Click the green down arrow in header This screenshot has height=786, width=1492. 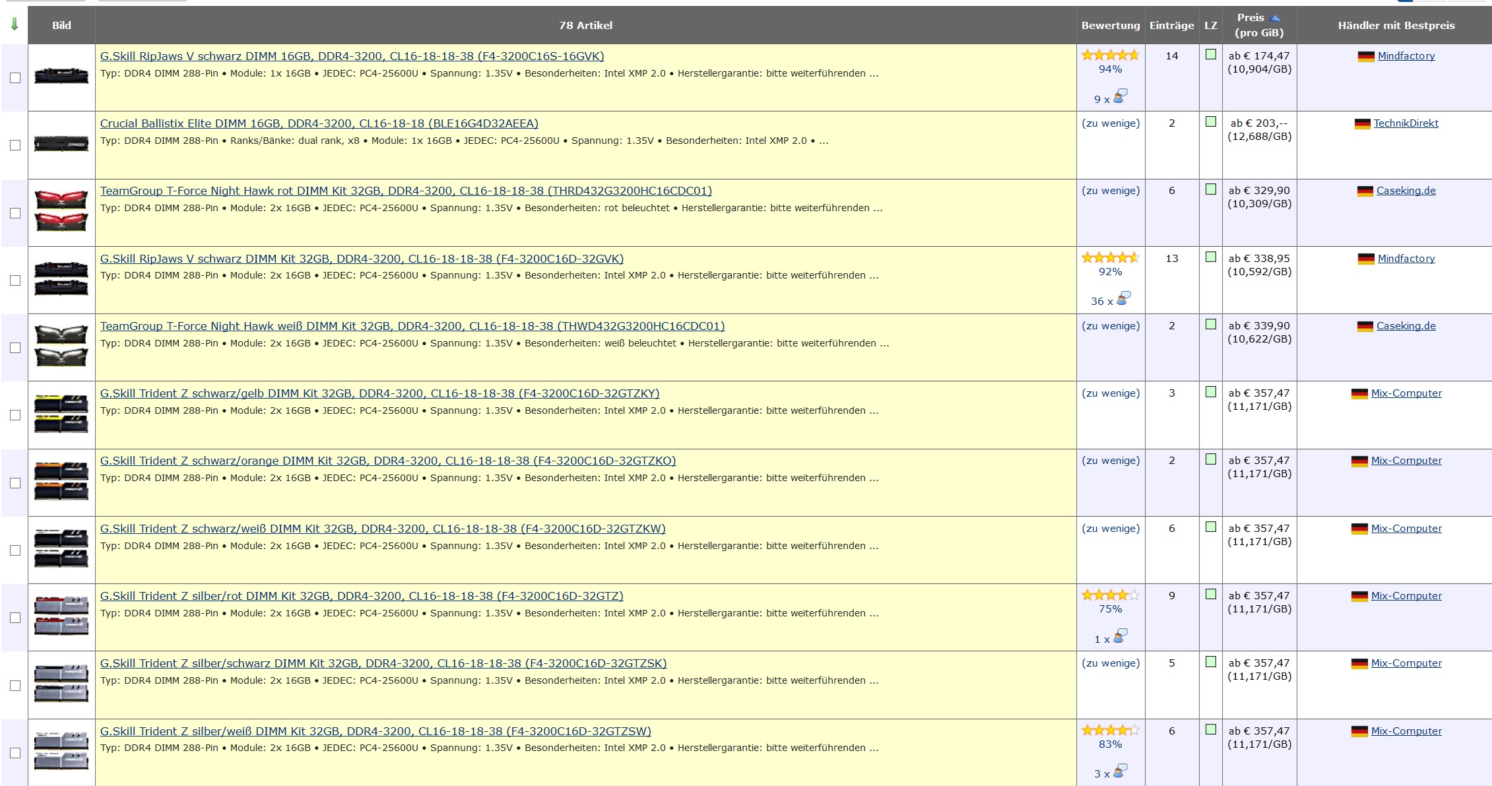coord(15,24)
